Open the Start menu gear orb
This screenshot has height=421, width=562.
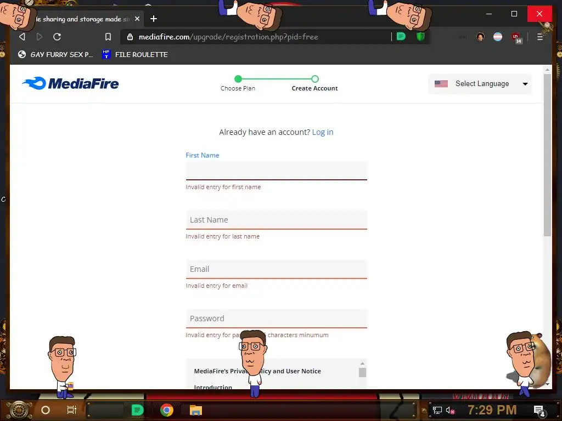pos(19,410)
